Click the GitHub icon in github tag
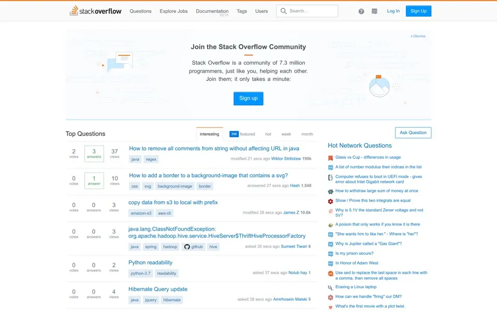497x311 pixels. pos(187,247)
